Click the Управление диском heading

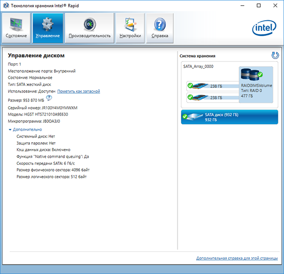point(36,55)
